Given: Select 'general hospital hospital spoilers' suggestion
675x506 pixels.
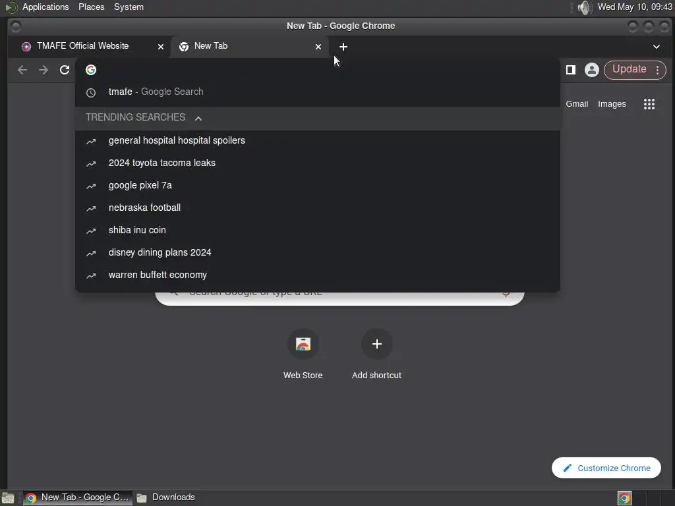Looking at the screenshot, I should tap(318, 141).
